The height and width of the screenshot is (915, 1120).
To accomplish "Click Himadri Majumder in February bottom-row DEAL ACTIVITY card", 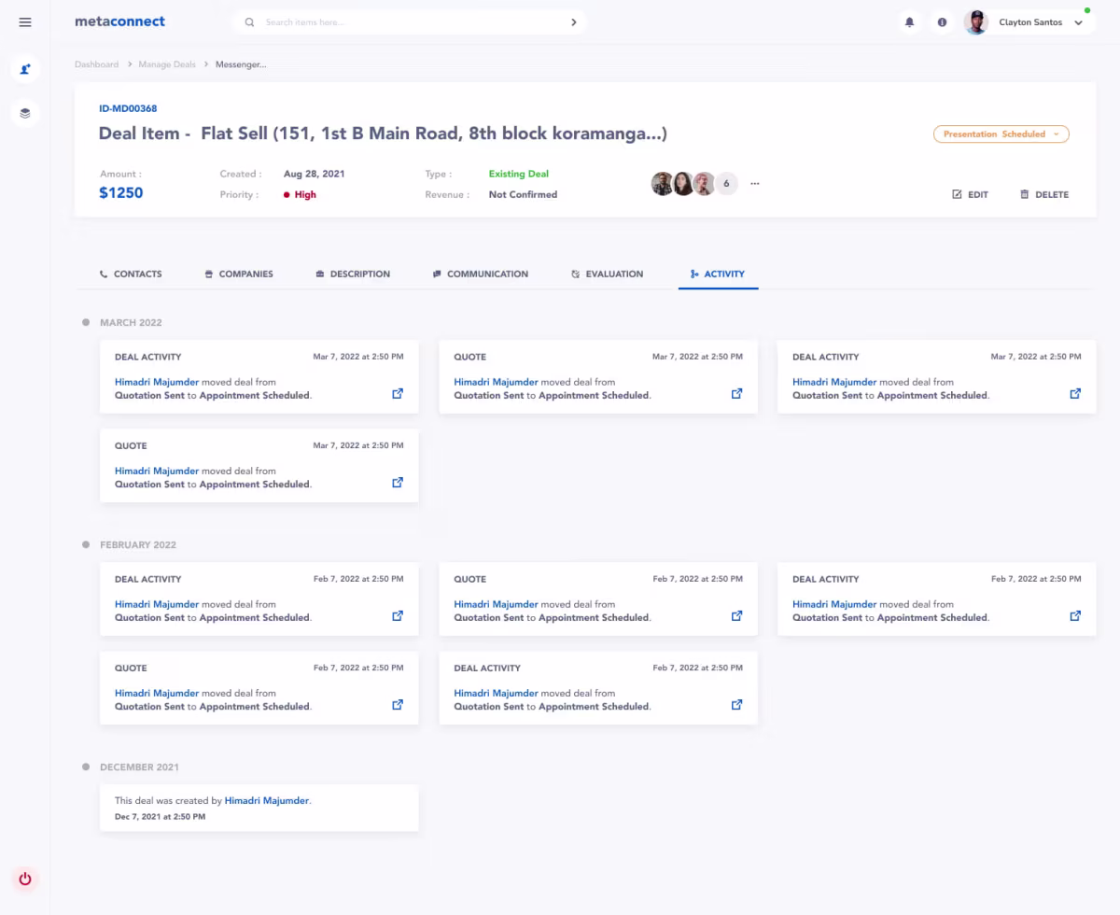I will pyautogui.click(x=496, y=693).
